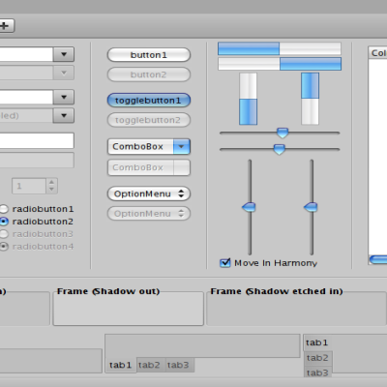Uncheck Move In Harmony checkbox
387x387 pixels.
pyautogui.click(x=224, y=263)
